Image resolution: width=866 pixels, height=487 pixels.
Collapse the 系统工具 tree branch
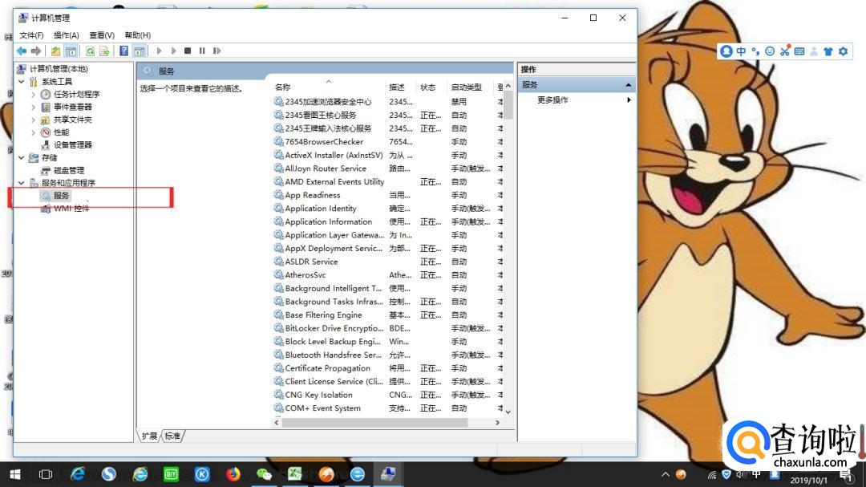click(x=22, y=81)
